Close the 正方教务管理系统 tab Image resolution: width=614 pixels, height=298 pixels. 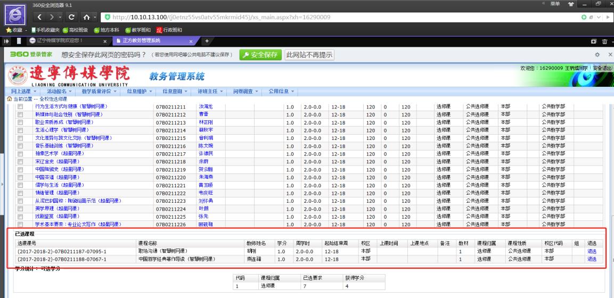tap(191, 42)
